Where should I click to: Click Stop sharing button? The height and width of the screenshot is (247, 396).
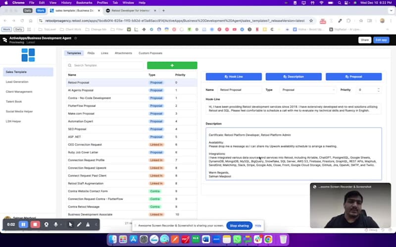239,226
